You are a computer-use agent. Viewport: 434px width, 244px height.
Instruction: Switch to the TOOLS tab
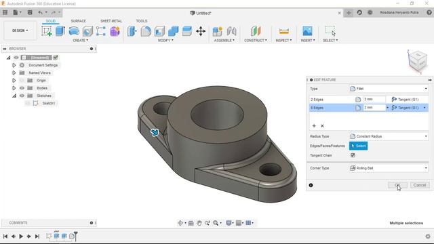[x=142, y=21]
